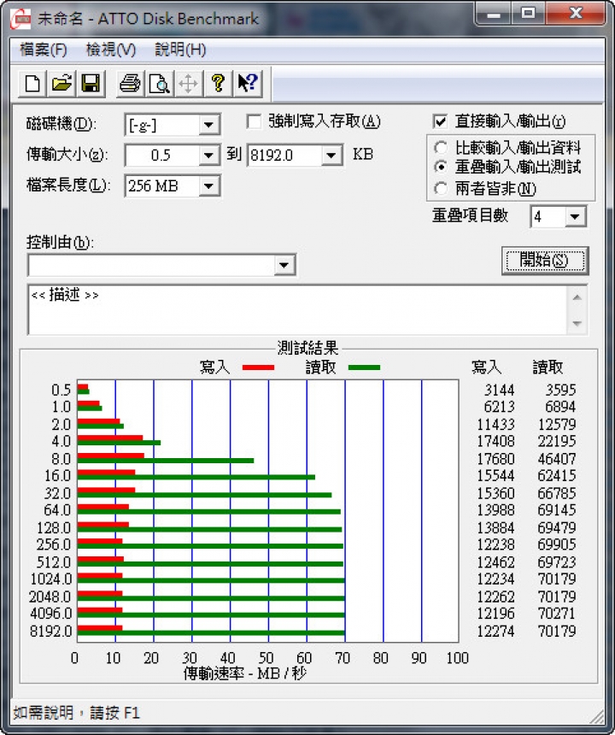Click the New file toolbar icon
This screenshot has width=615, height=735.
pos(32,84)
